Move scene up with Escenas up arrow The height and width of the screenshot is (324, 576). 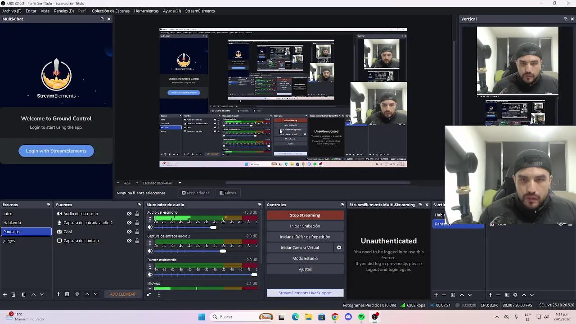[33, 294]
